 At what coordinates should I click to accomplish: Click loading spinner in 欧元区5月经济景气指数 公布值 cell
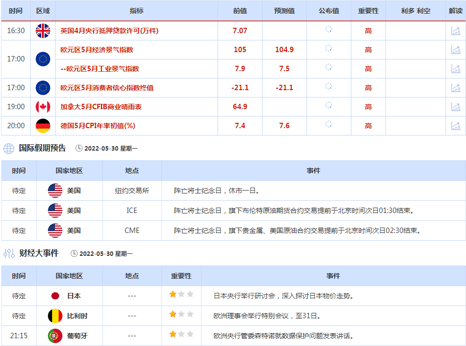point(328,48)
